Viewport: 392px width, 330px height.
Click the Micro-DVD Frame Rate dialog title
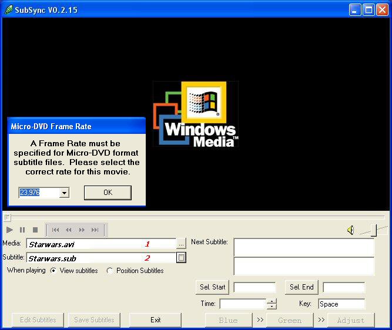tap(51, 126)
